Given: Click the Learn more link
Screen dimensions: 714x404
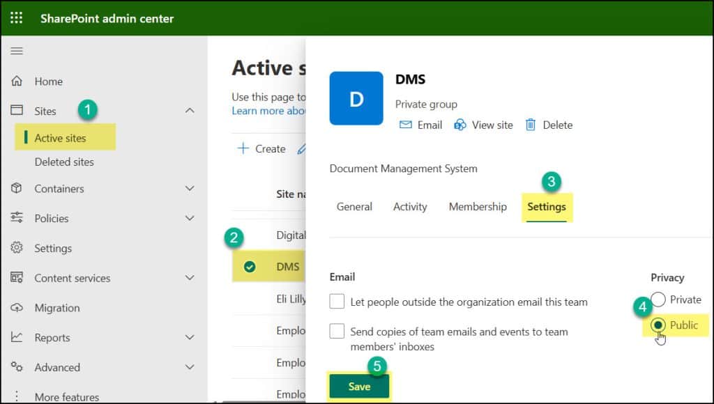Looking at the screenshot, I should [x=268, y=111].
